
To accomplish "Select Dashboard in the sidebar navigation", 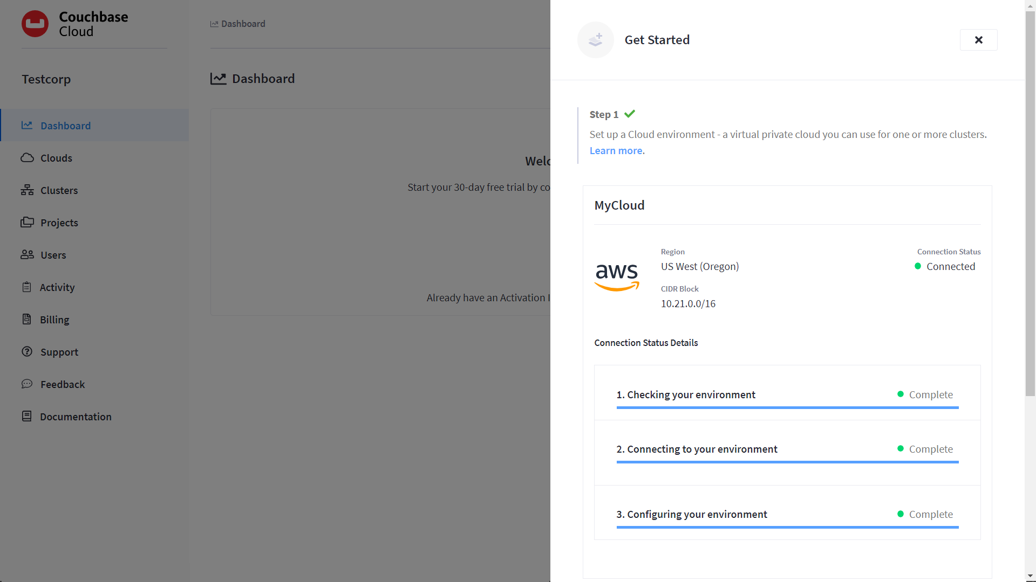I will (x=65, y=126).
